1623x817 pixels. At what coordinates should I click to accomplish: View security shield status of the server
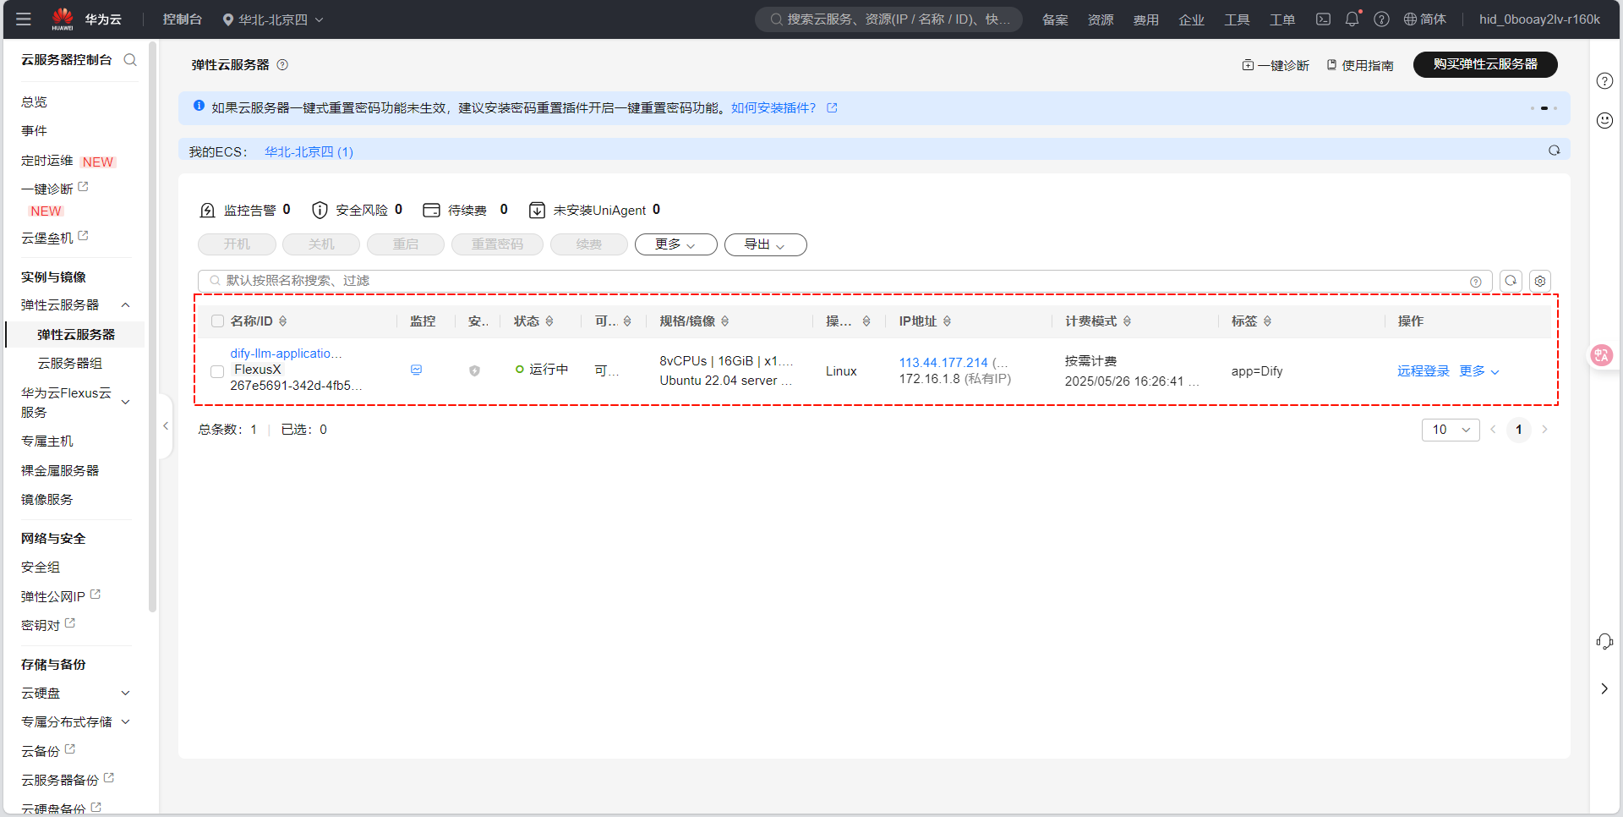click(x=474, y=370)
